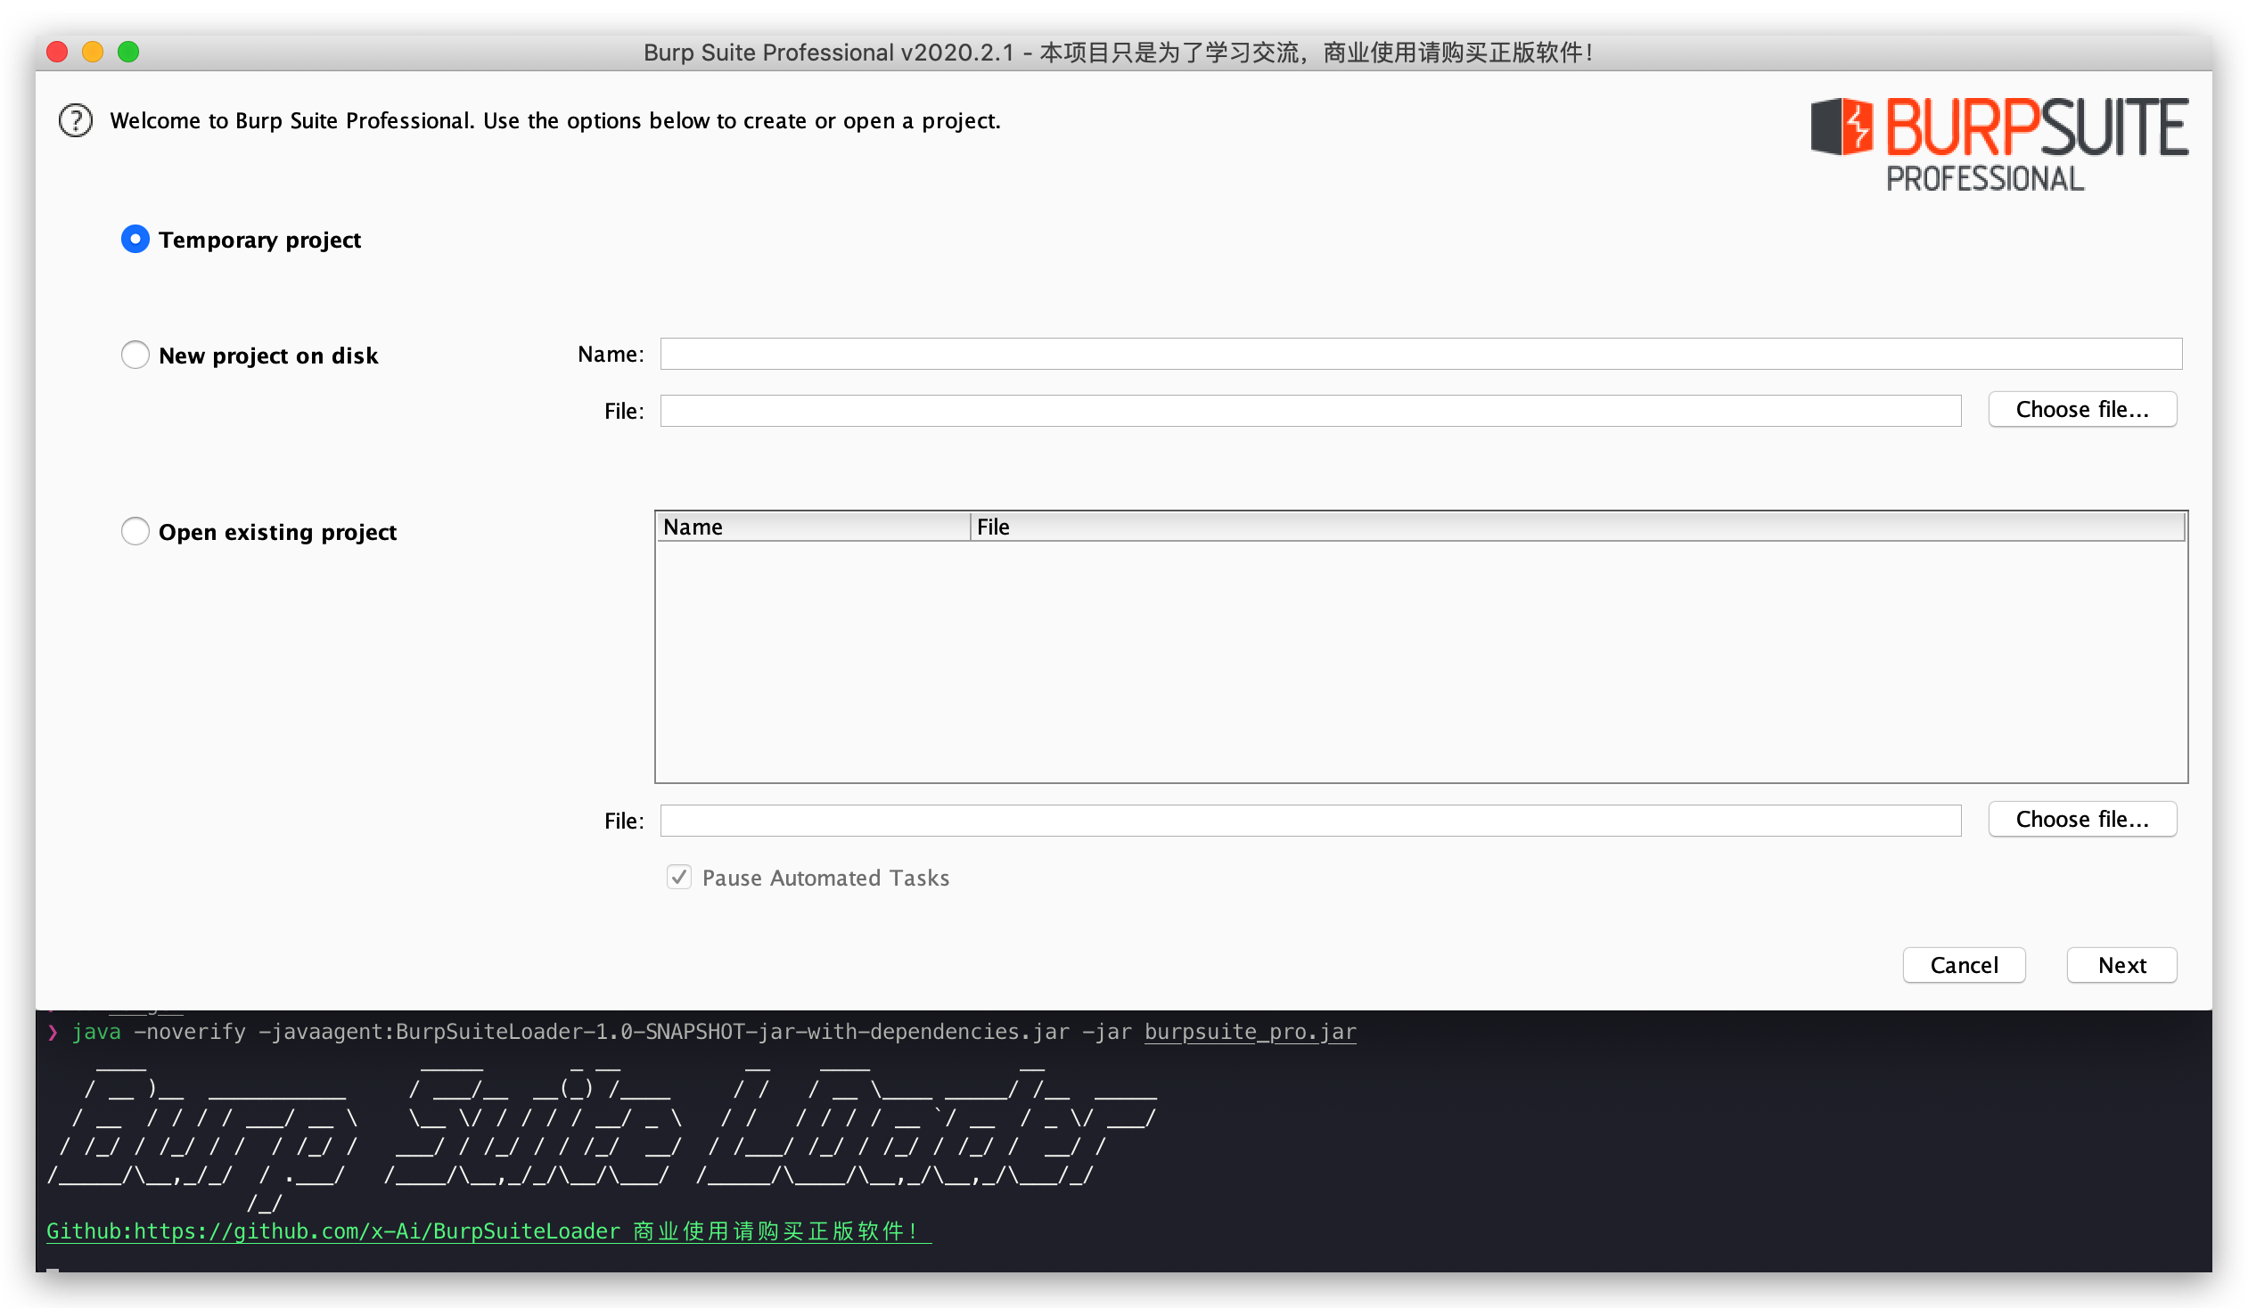Click the Next button to proceed
The width and height of the screenshot is (2248, 1308).
pyautogui.click(x=2121, y=964)
